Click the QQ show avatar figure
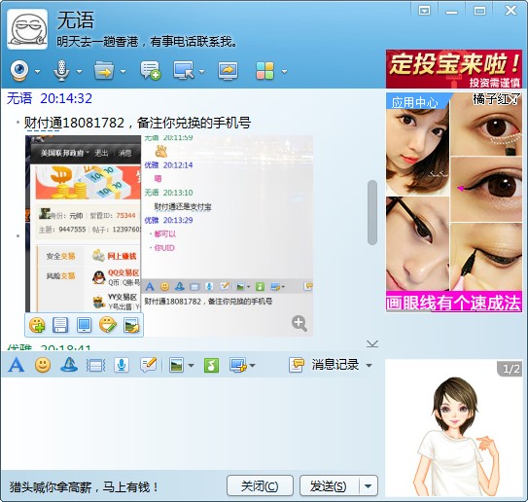Screen dimensions: 528x502 tap(453, 436)
